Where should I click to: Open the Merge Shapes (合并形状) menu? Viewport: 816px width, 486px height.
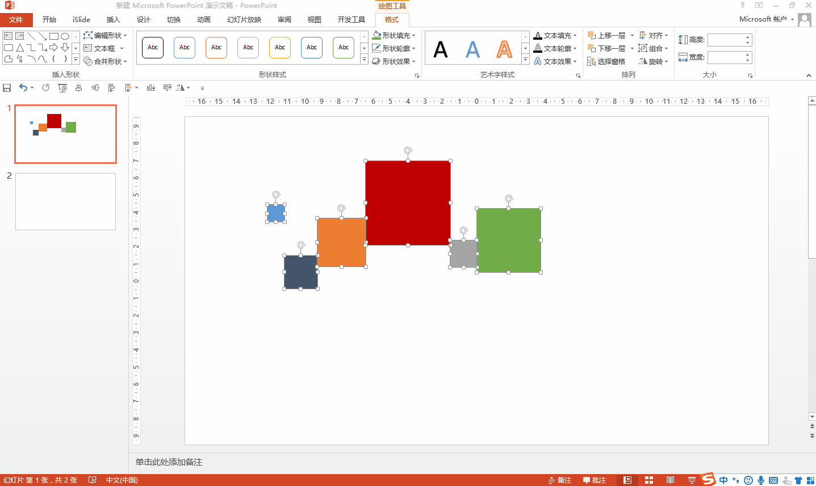click(106, 61)
